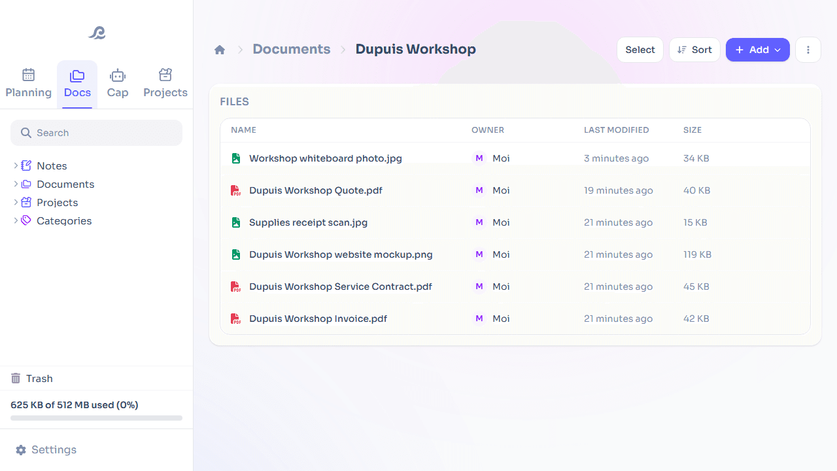Click the magnifier icon in Search
This screenshot has width=837, height=471.
point(26,133)
